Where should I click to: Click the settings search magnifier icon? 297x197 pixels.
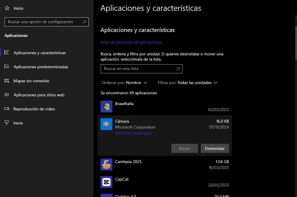click(x=84, y=22)
